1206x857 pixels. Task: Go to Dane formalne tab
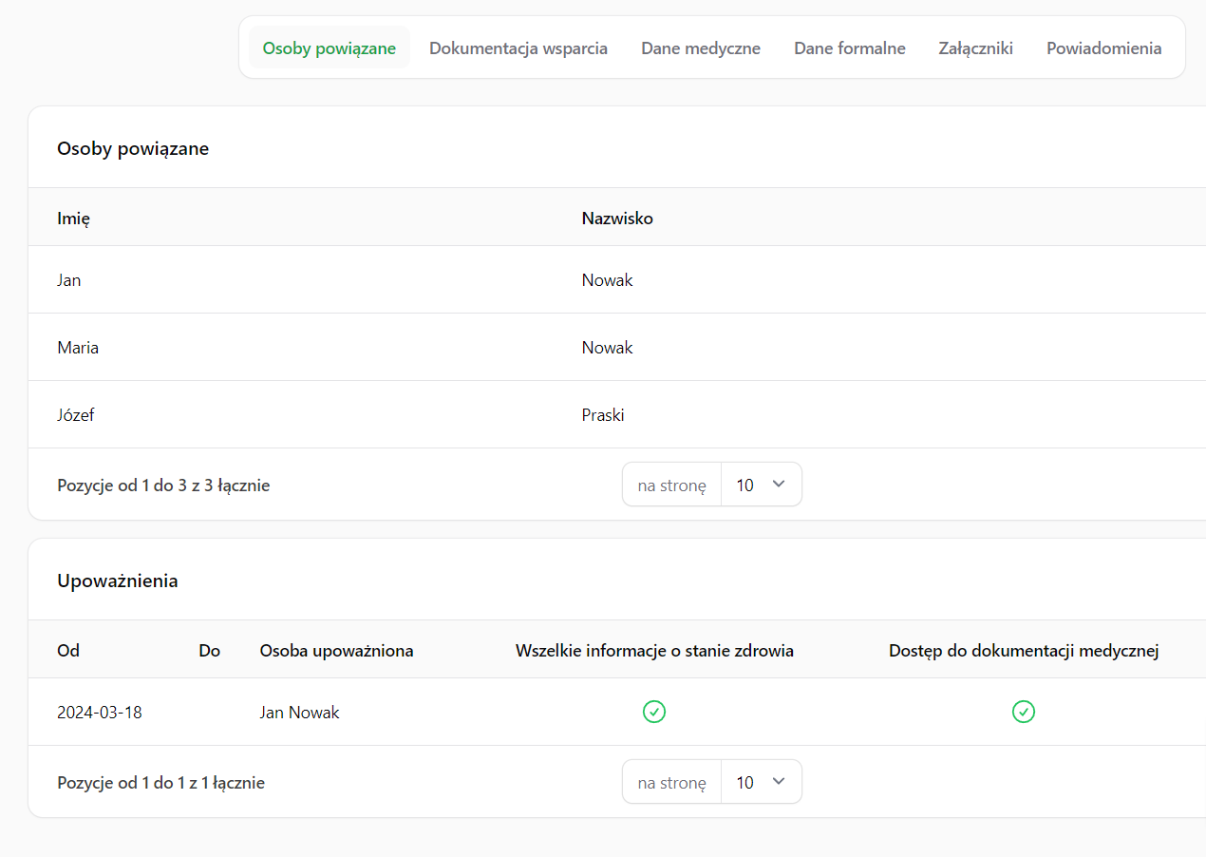[x=850, y=48]
